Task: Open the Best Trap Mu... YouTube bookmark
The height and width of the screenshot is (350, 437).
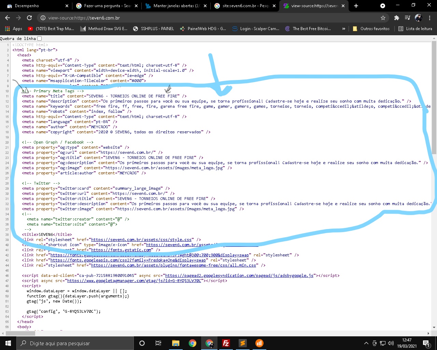Action: point(51,29)
